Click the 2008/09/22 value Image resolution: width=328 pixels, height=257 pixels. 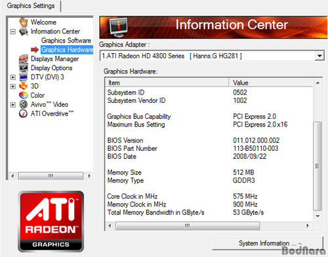click(249, 157)
